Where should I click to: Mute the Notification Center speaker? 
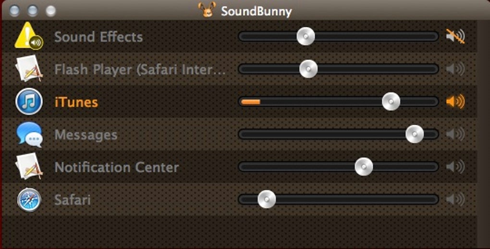tap(455, 167)
